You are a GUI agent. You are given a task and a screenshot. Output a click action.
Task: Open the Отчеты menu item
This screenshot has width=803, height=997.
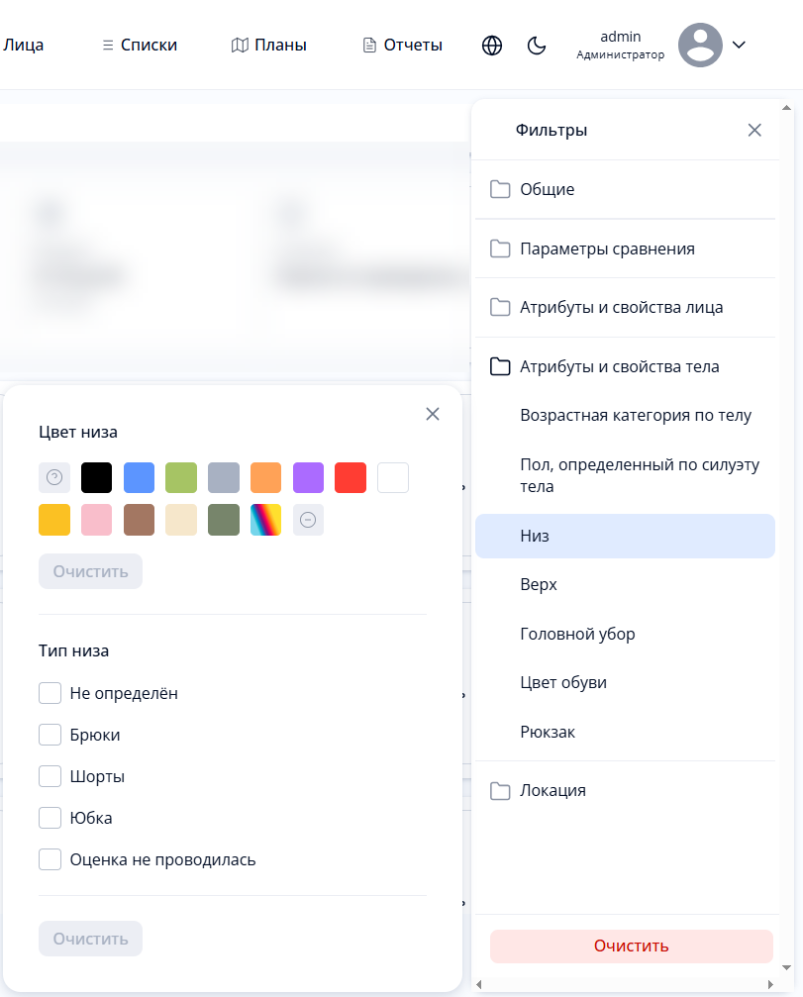[x=402, y=45]
